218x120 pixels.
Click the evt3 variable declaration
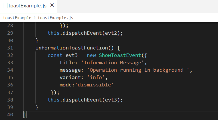coord(72,55)
